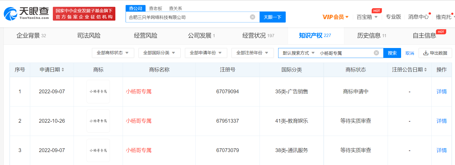Viewport: 455px width, 165px height.
Task: Click the HOT badge above 百宝箱
Action: click(377, 11)
